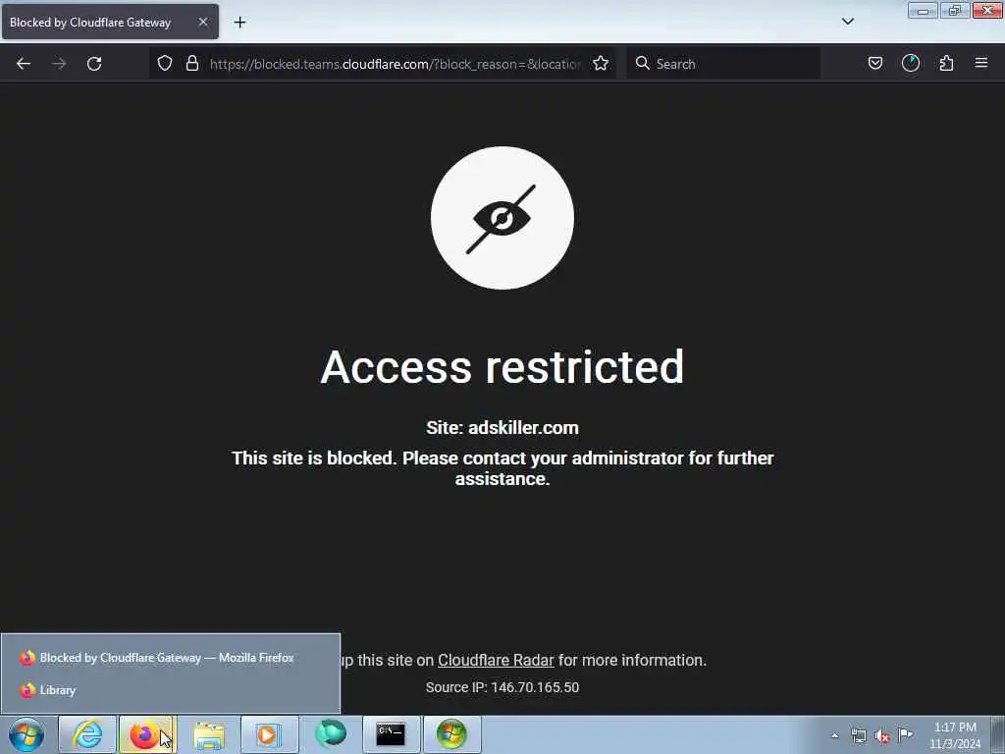This screenshot has width=1005, height=754.
Task: Open the Windows Start menu
Action: click(x=26, y=734)
